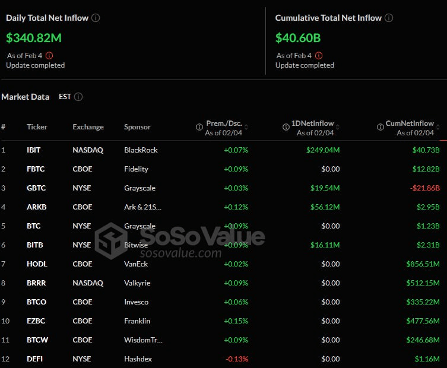The image size is (447, 368).
Task: Click info icon before CumNetInflow header
Action: pos(381,127)
